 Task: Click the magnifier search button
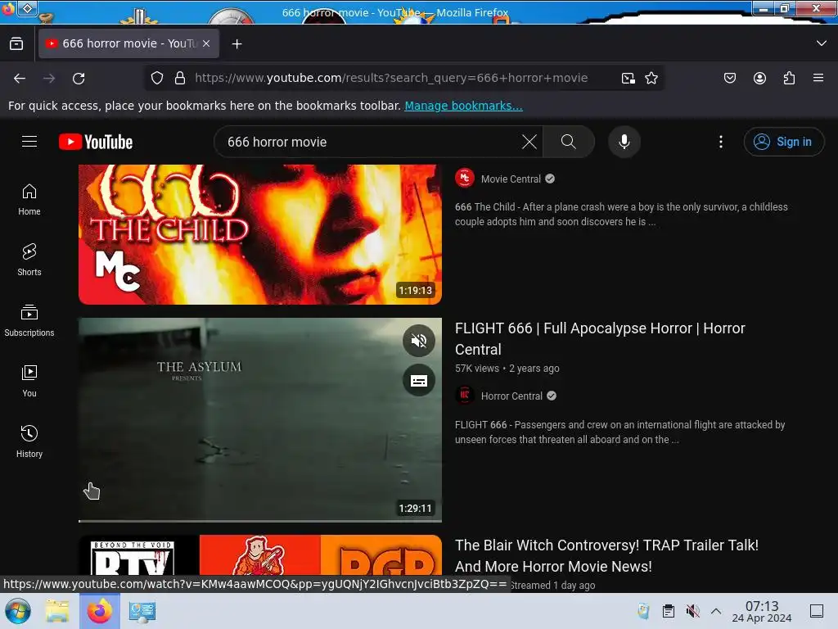tap(569, 142)
